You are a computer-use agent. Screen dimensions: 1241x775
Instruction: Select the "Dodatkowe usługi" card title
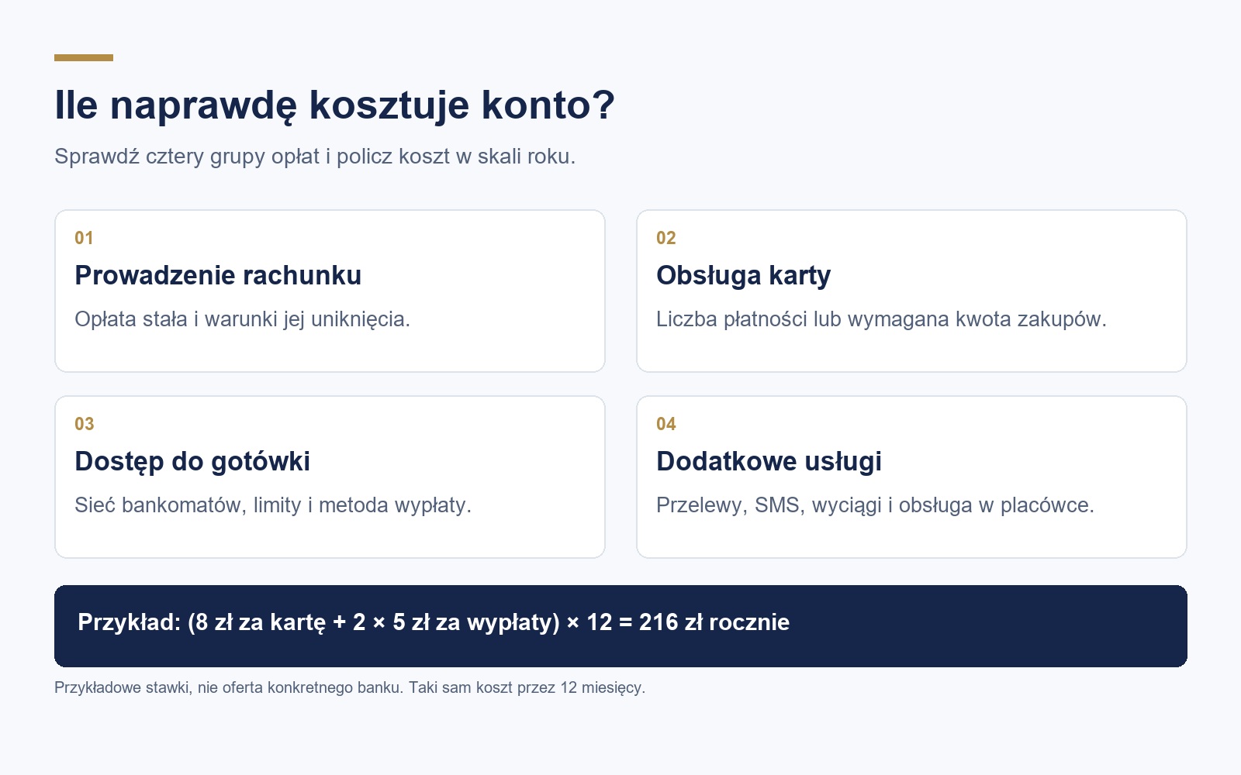[x=769, y=461]
